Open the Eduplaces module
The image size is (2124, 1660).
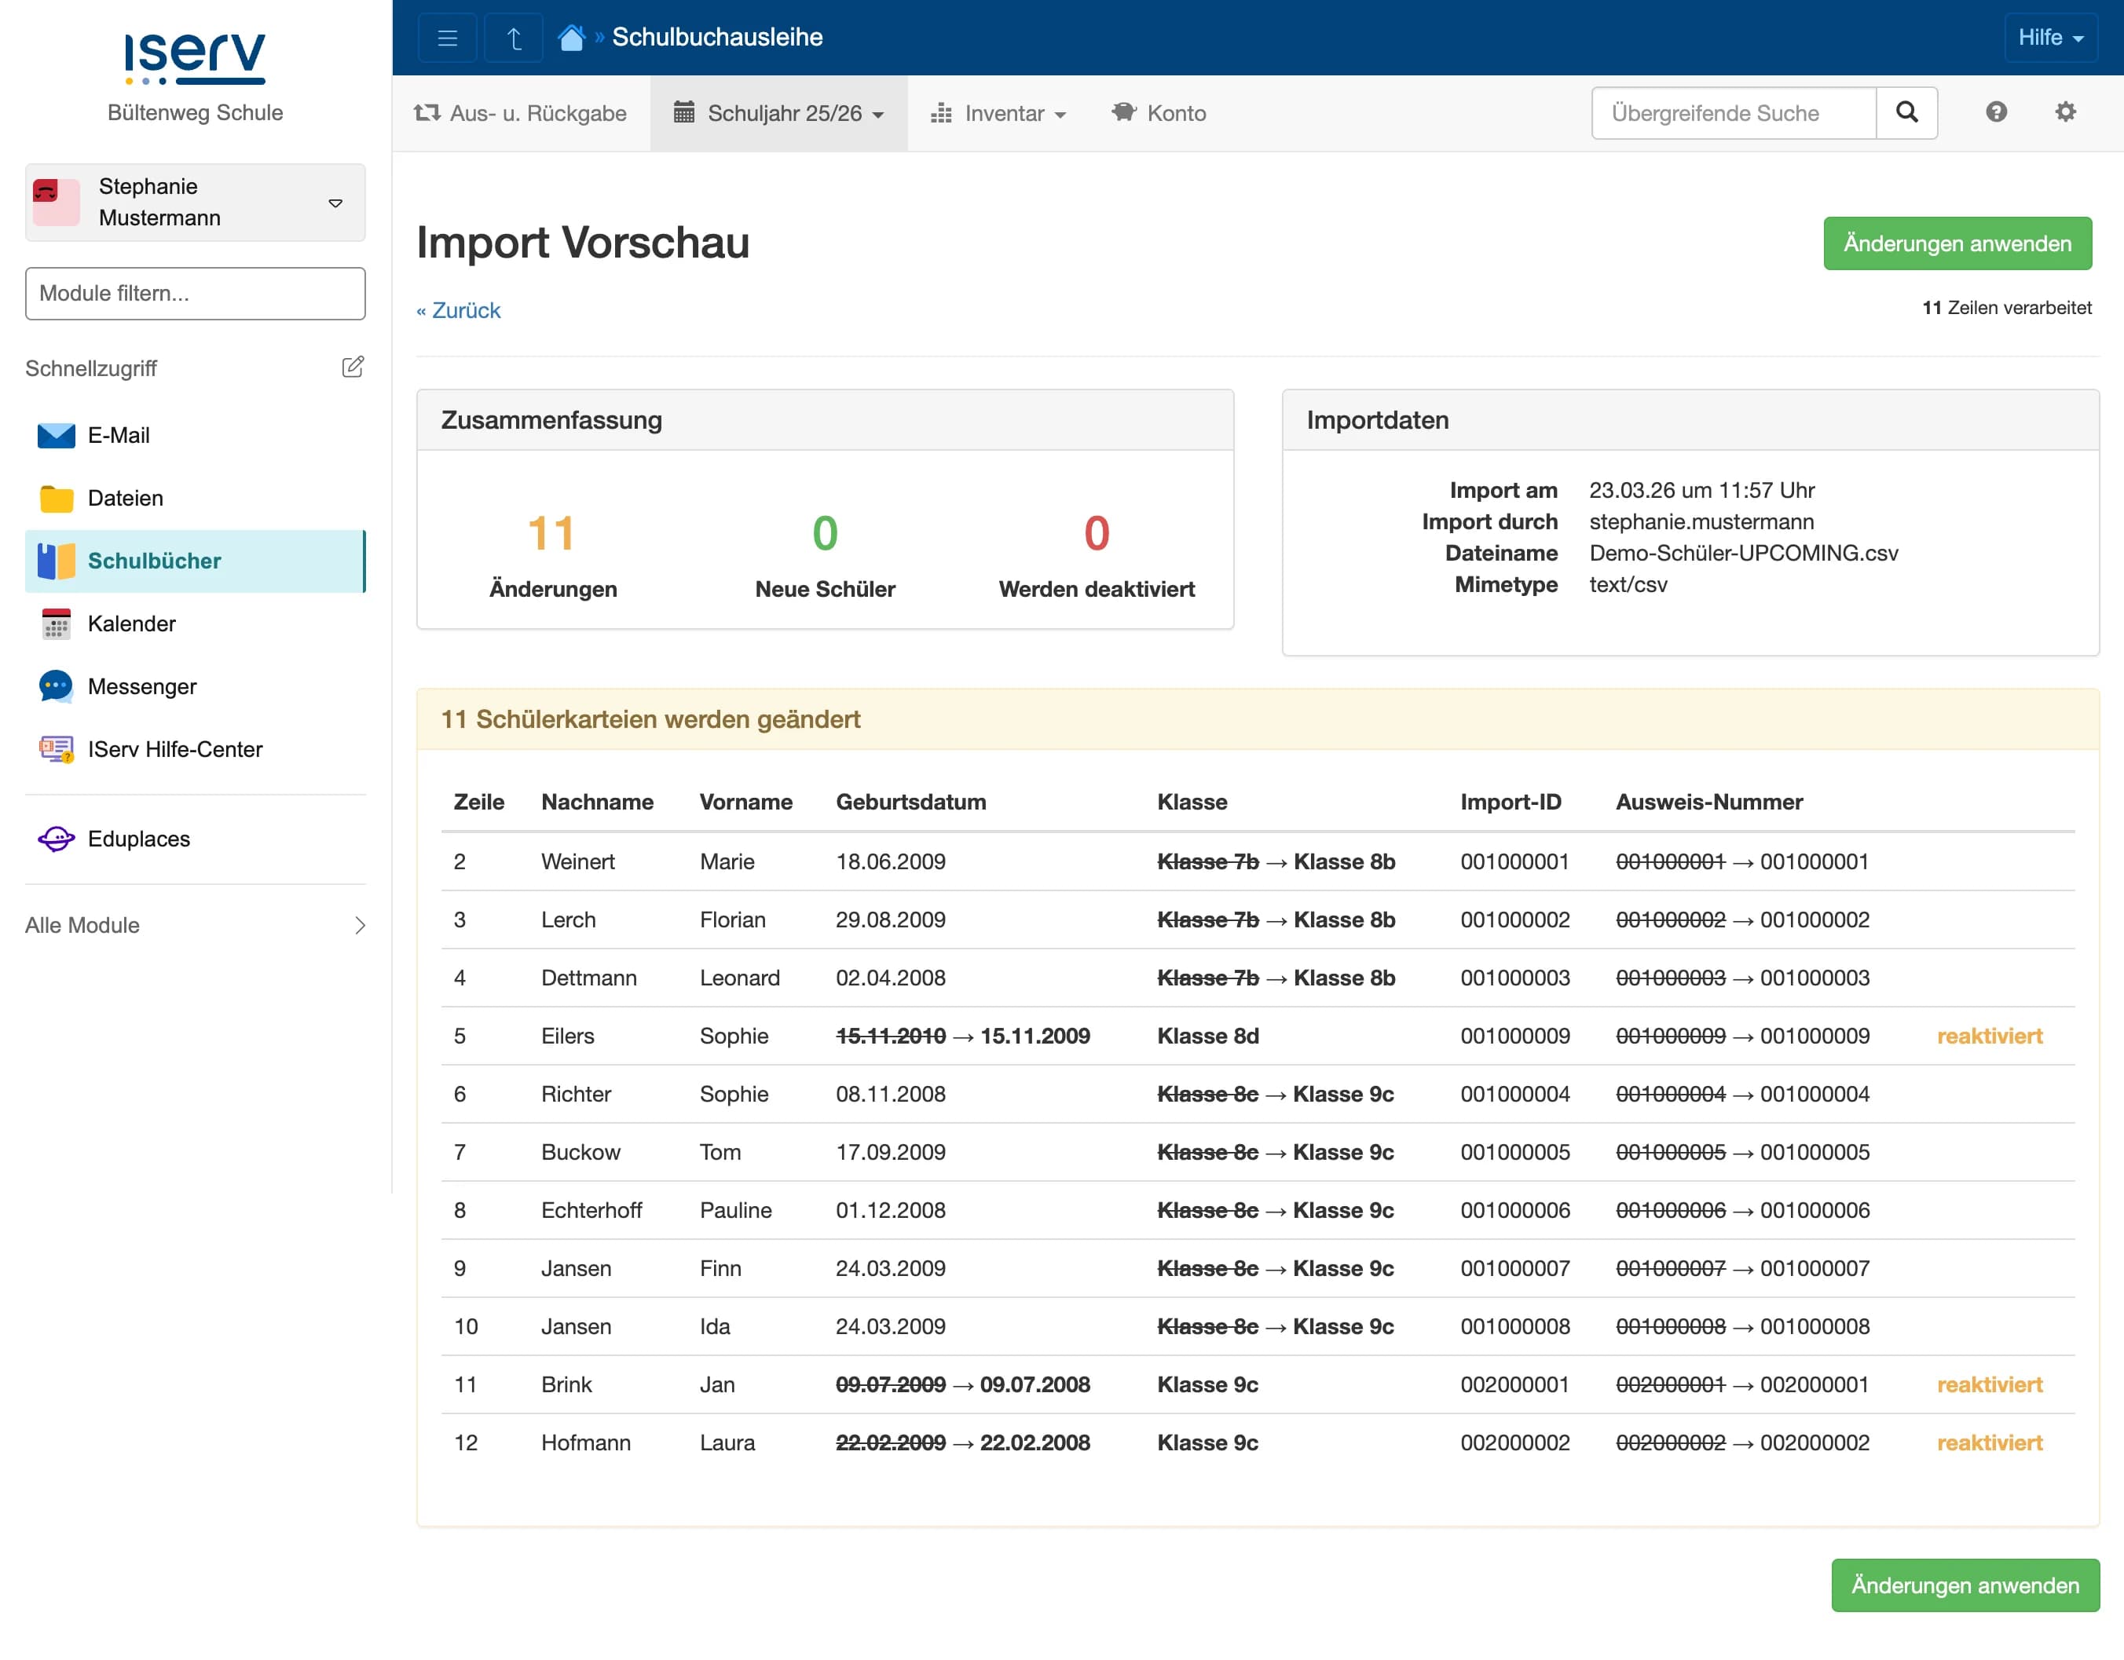138,839
